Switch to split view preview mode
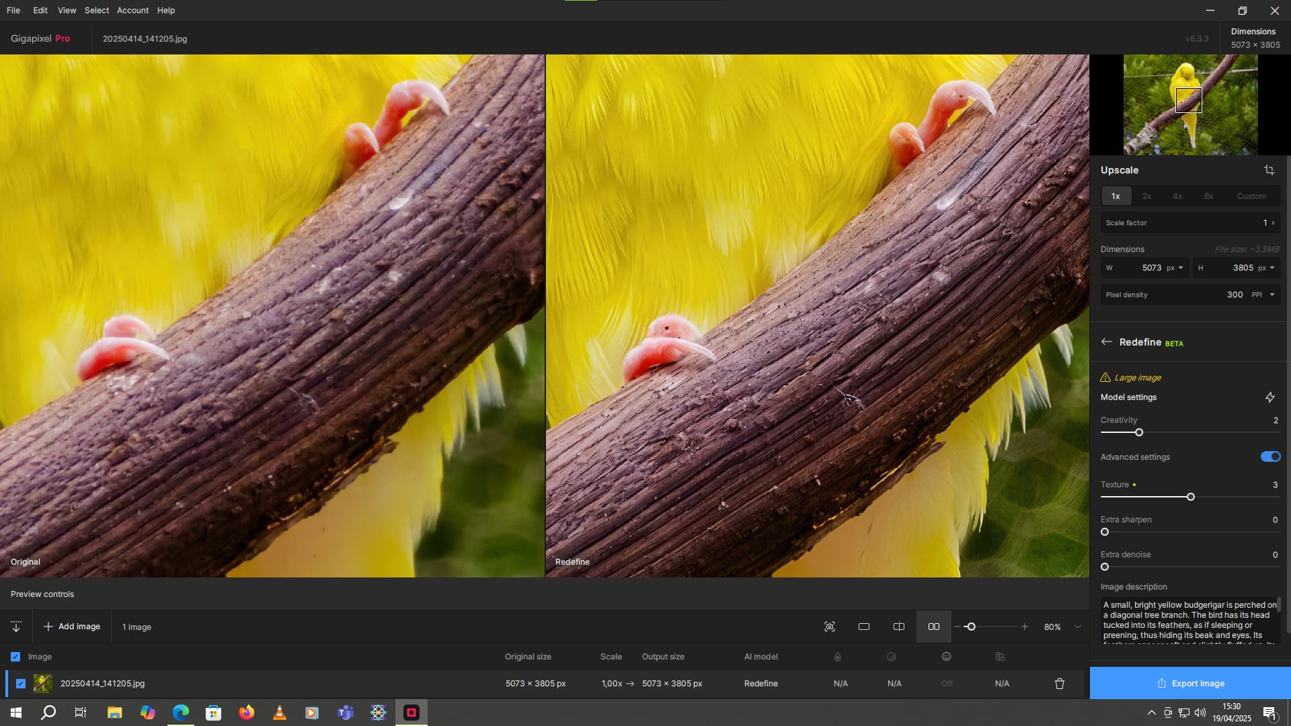This screenshot has height=726, width=1291. click(x=899, y=627)
